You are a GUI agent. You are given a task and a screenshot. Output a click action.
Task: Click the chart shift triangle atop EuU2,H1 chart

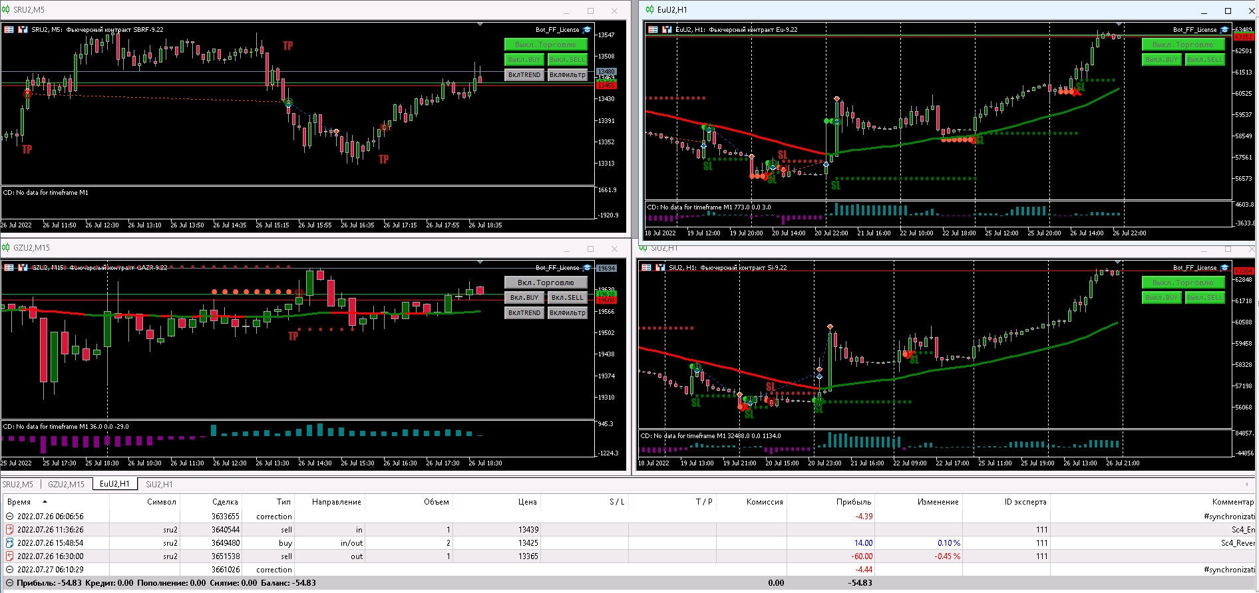(x=1119, y=25)
